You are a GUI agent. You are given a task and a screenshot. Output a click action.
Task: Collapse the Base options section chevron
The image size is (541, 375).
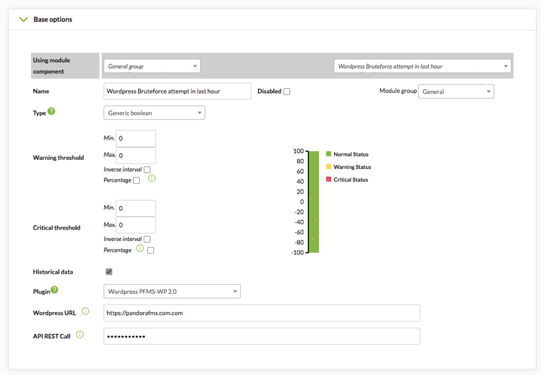tap(24, 20)
